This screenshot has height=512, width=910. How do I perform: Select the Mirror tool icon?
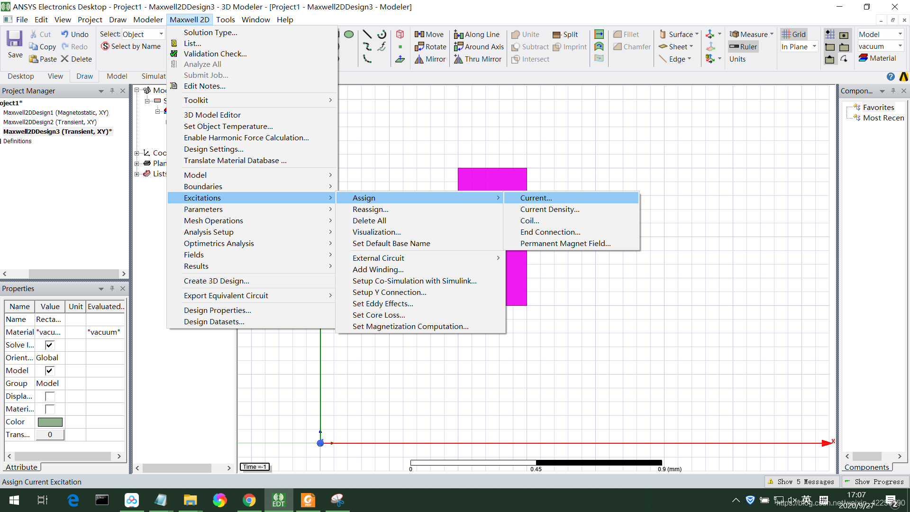419,59
